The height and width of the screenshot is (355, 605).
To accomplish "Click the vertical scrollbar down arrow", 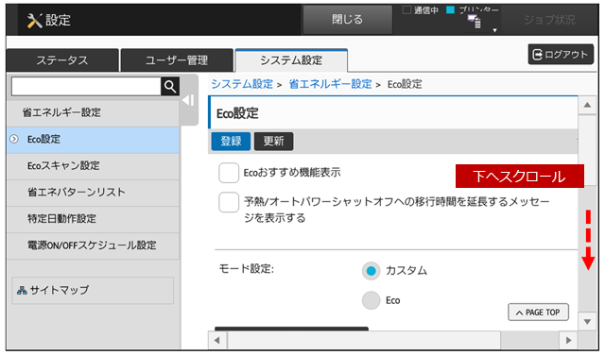I will 587,321.
